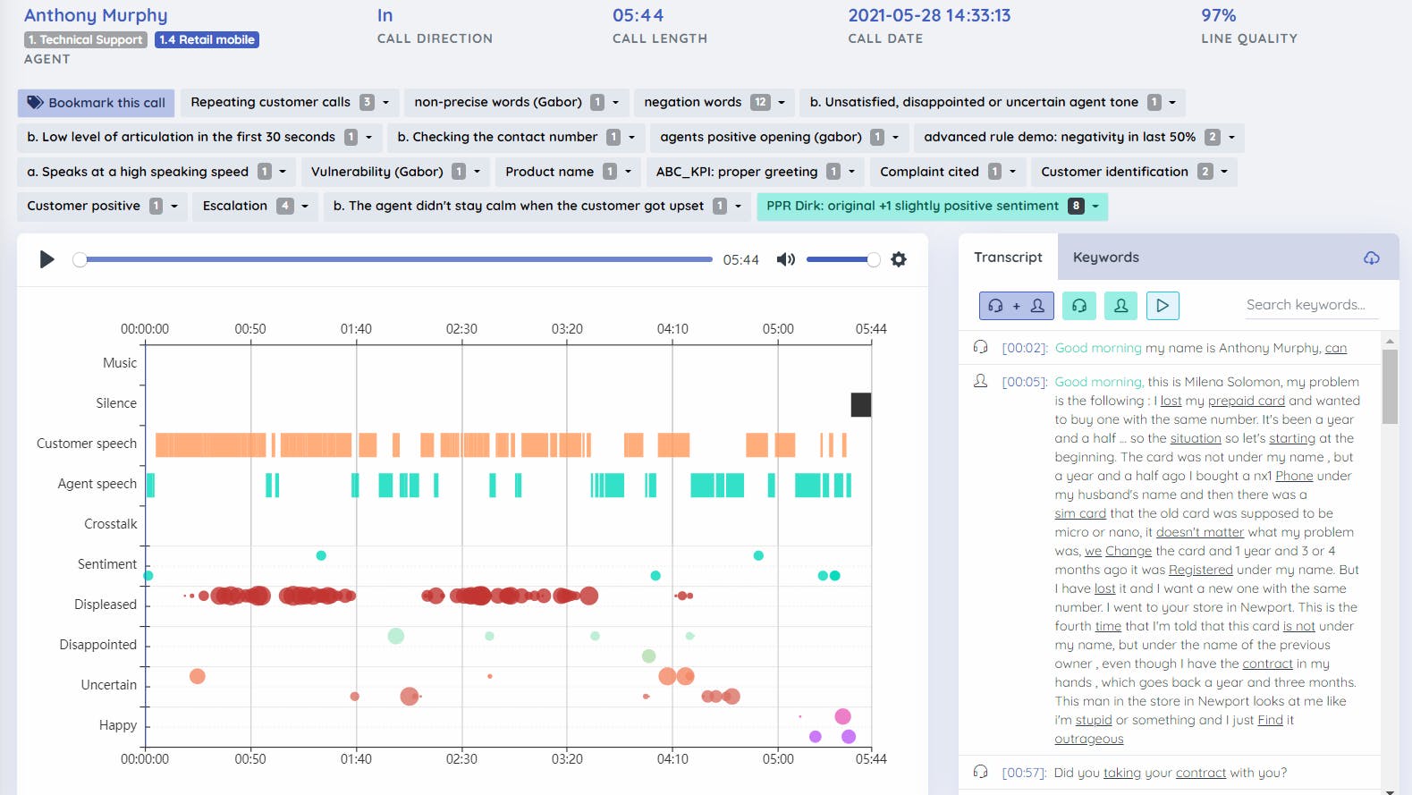The height and width of the screenshot is (795, 1412).
Task: Expand negation words dropdown
Action: point(782,103)
